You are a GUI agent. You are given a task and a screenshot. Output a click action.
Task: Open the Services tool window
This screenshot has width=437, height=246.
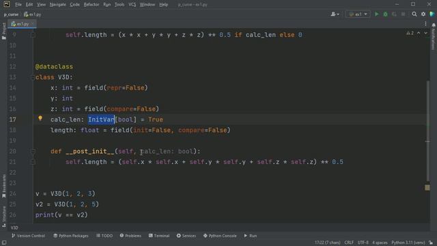click(186, 236)
